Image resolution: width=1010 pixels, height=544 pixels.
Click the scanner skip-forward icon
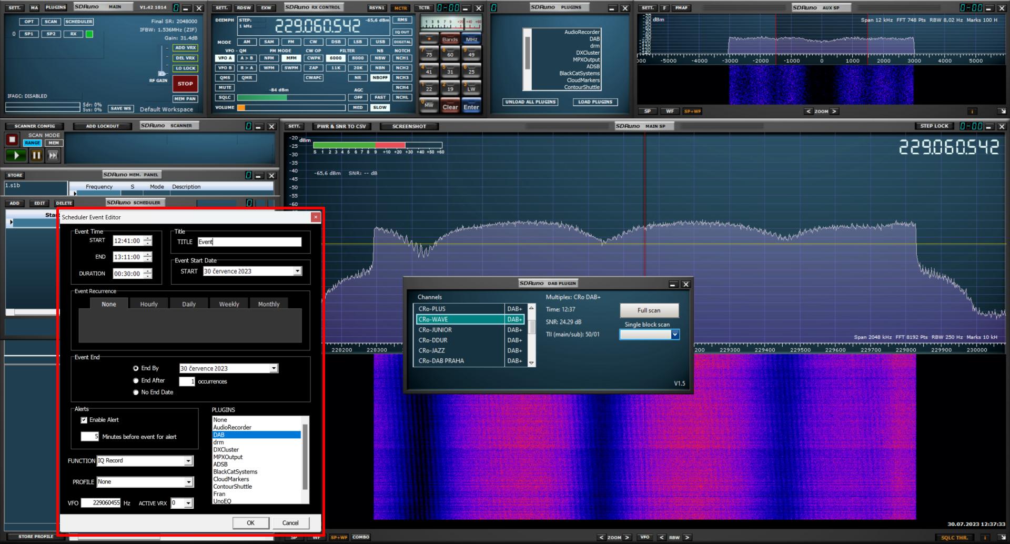point(53,155)
